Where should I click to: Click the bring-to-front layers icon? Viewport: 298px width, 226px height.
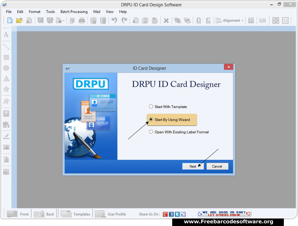(178, 20)
